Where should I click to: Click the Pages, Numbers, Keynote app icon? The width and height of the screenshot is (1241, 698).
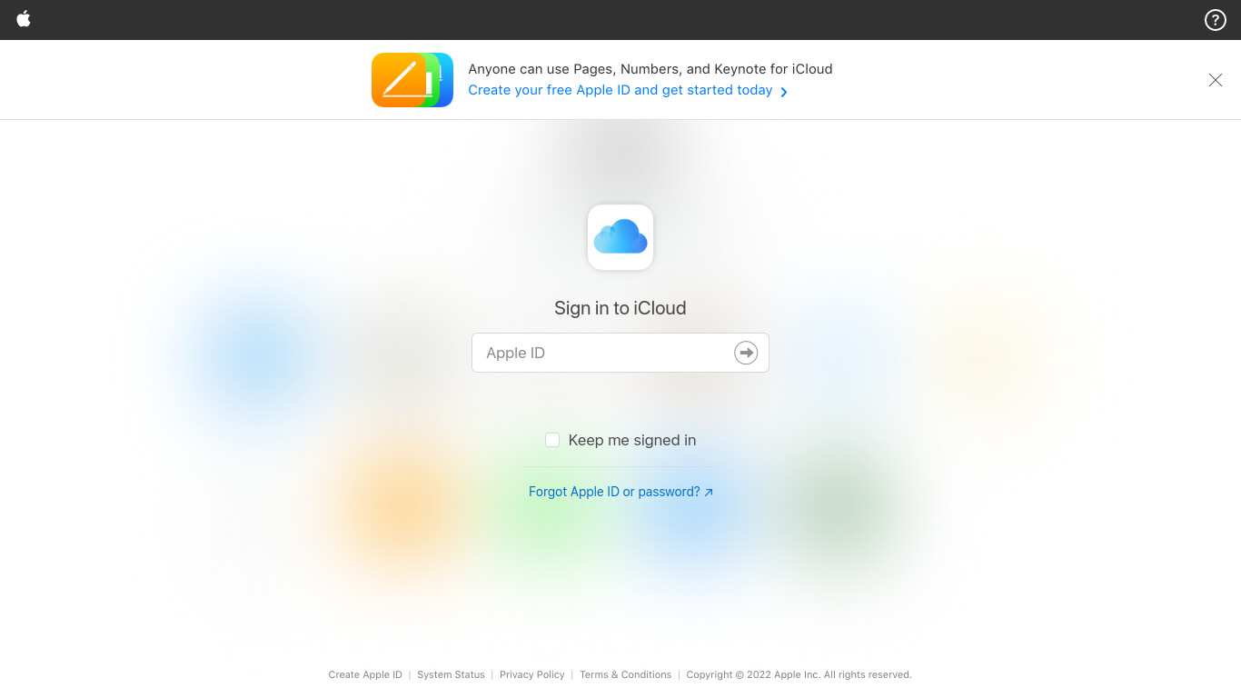click(412, 80)
